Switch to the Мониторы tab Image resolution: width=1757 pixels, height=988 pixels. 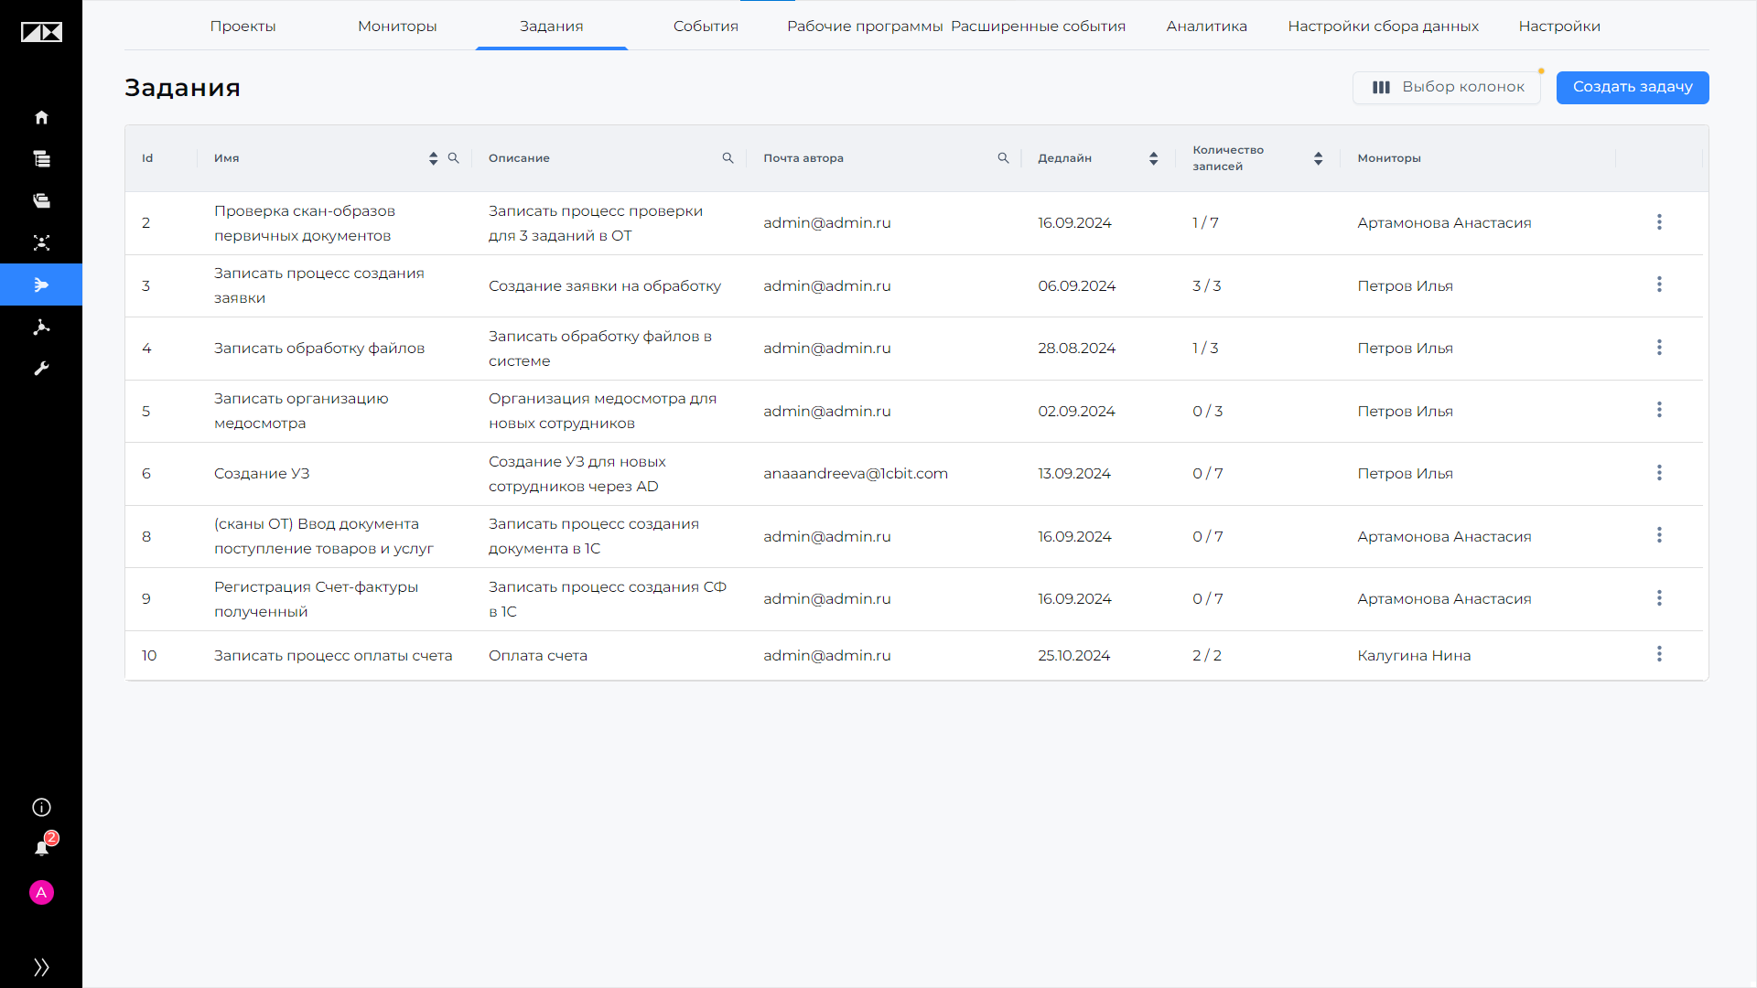397,26
